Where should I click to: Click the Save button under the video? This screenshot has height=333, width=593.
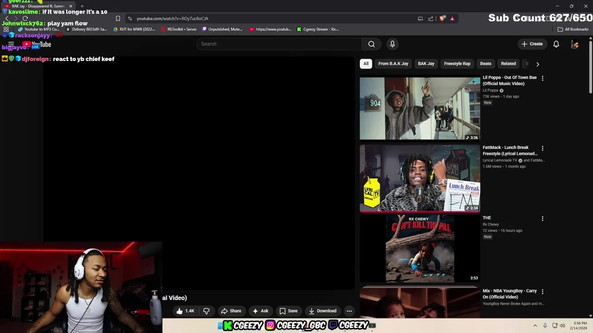(288, 311)
